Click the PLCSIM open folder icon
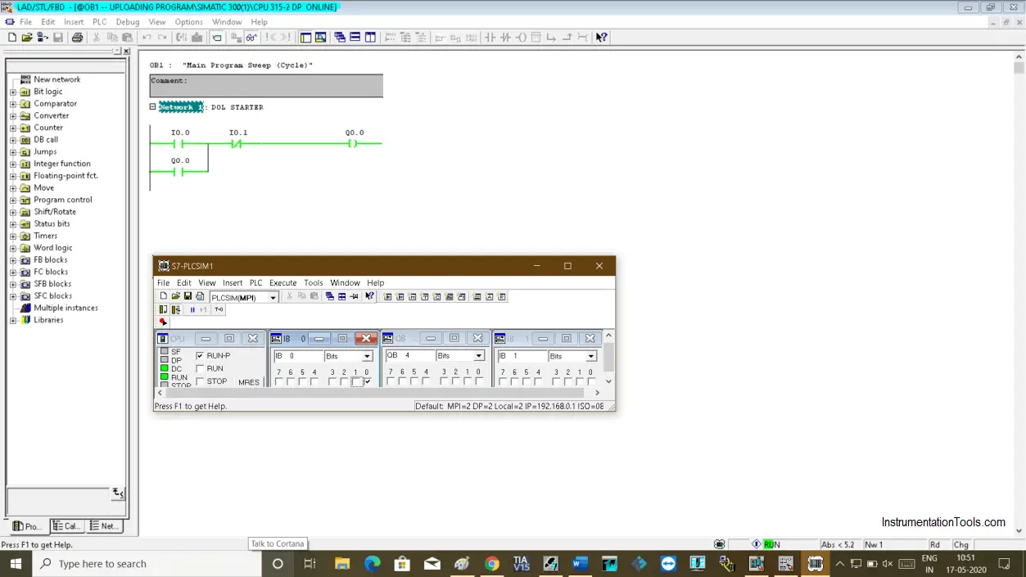Image resolution: width=1026 pixels, height=577 pixels. [x=176, y=296]
